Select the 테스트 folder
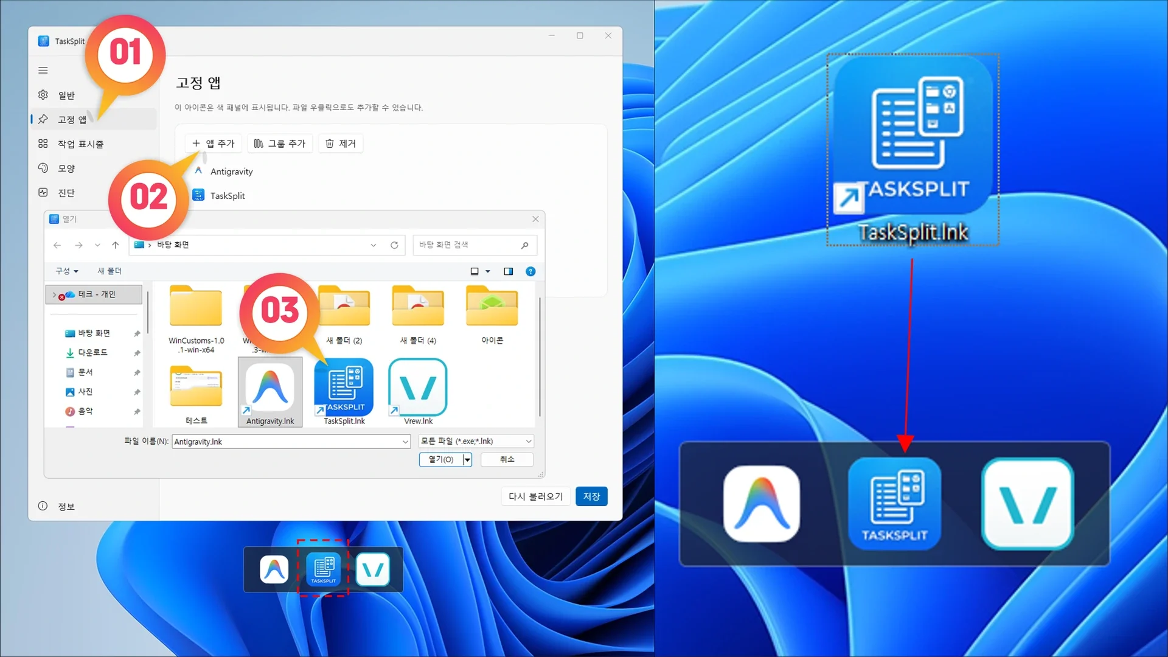Image resolution: width=1168 pixels, height=657 pixels. point(196,394)
